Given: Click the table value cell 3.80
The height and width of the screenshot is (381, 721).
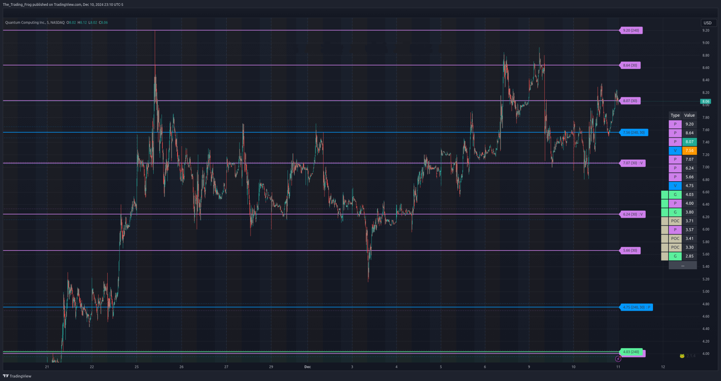Looking at the screenshot, I should 689,212.
